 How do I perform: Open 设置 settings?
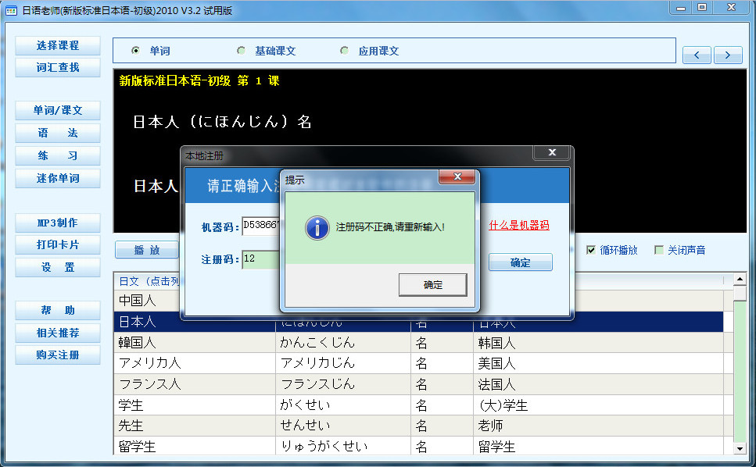(x=58, y=267)
